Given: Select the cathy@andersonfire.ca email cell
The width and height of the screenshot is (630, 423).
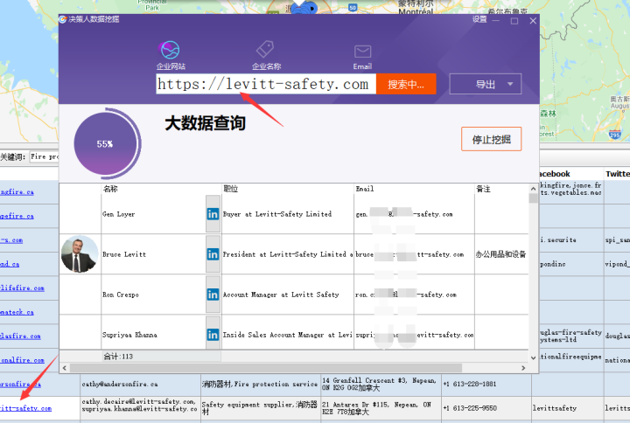Looking at the screenshot, I should [140, 384].
